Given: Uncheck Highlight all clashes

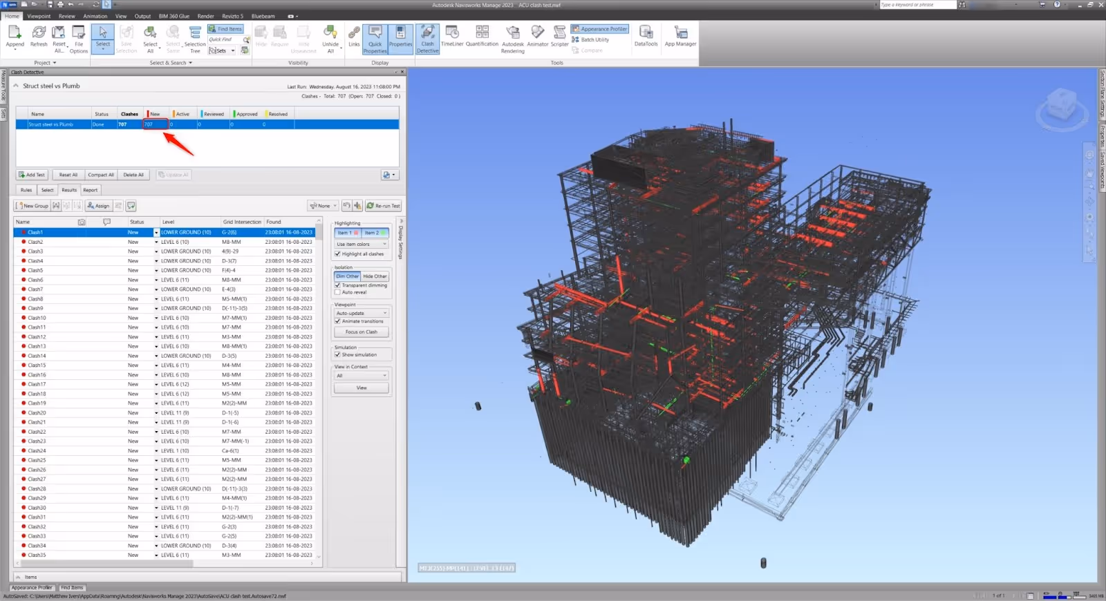Looking at the screenshot, I should (x=338, y=254).
